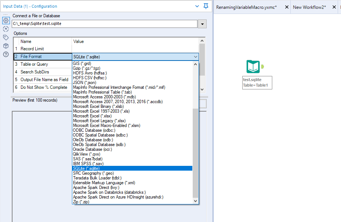Choose Zip (*.zip) format
341x222 pixels.
(x=132, y=202)
